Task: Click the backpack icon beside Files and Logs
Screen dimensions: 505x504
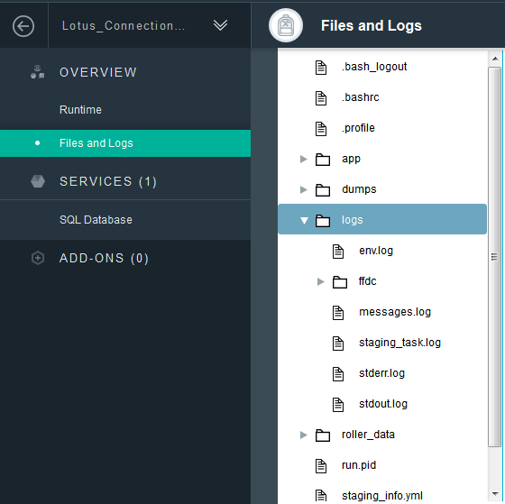Action: tap(286, 25)
